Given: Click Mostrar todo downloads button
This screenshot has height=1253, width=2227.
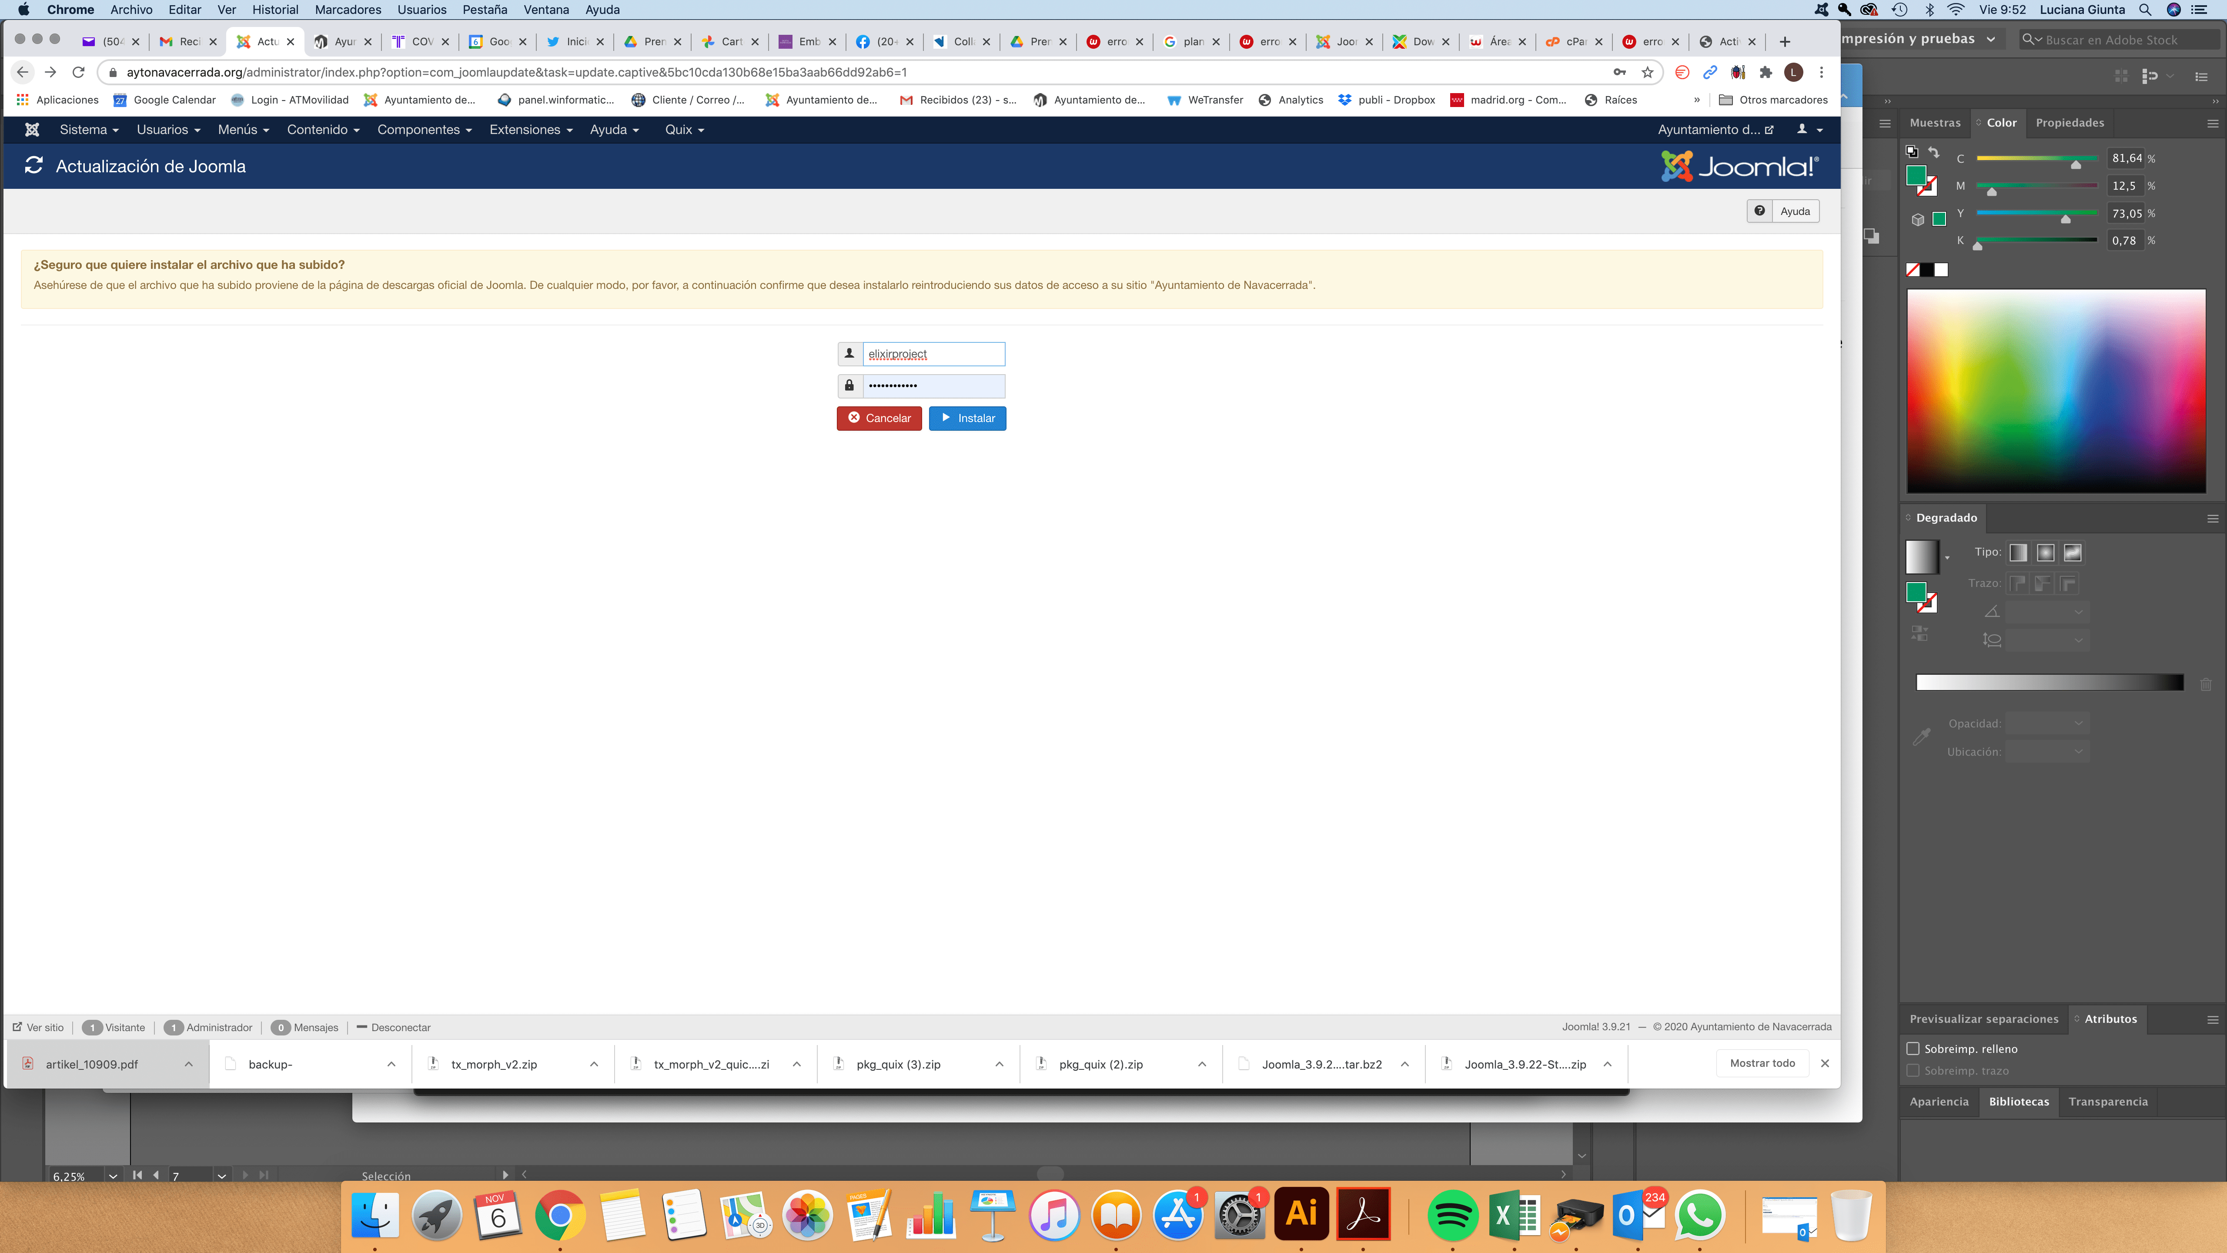Looking at the screenshot, I should tap(1762, 1064).
